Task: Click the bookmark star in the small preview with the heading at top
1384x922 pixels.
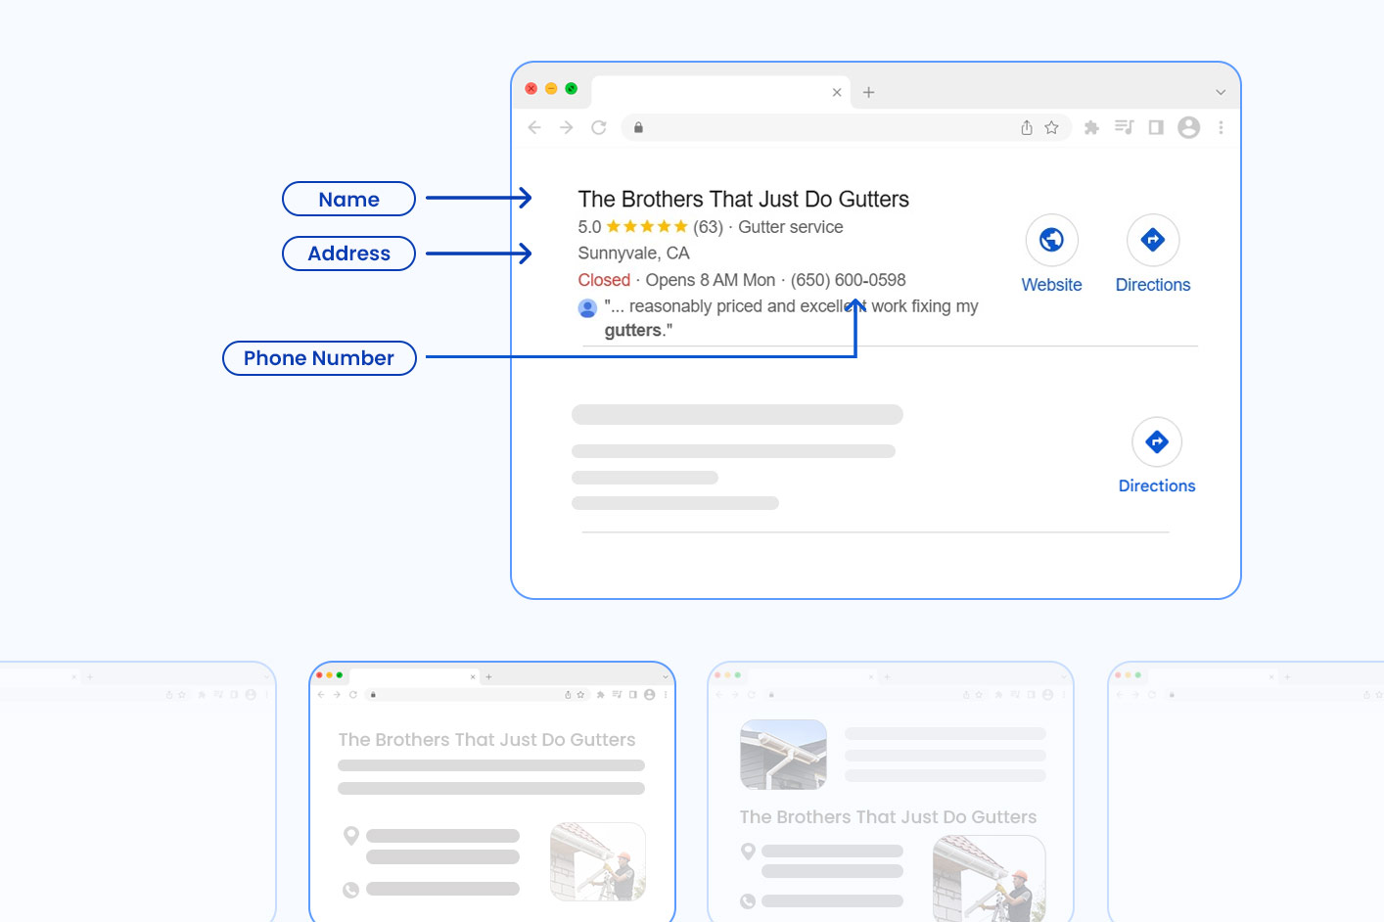Action: click(580, 695)
